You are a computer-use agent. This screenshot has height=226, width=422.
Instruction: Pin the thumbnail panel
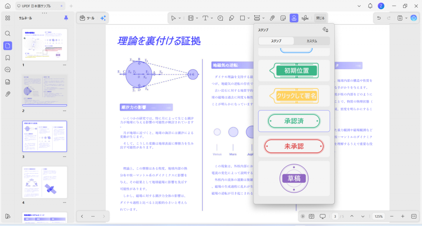[66, 18]
